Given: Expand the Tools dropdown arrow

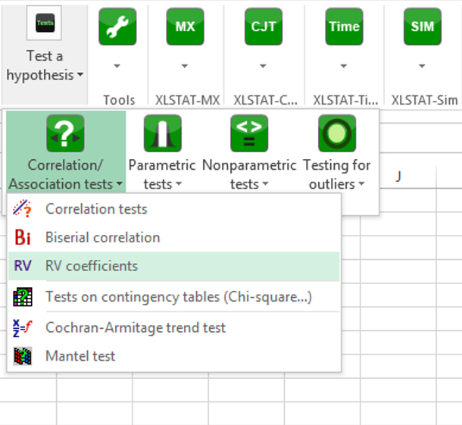Looking at the screenshot, I should coord(117,66).
